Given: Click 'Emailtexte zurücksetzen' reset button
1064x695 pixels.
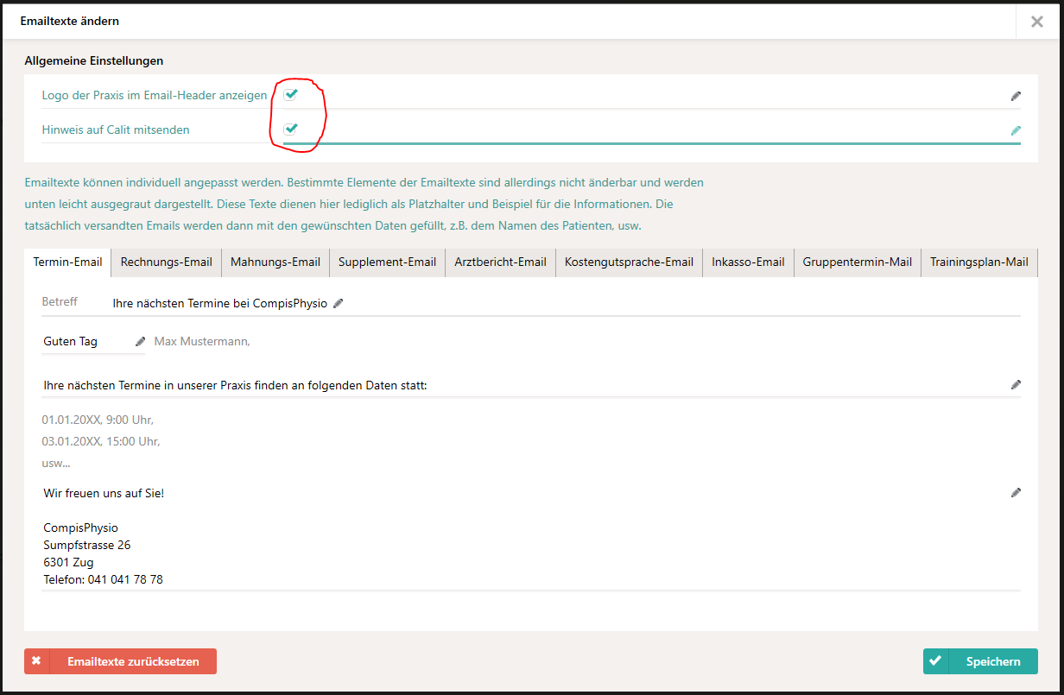Looking at the screenshot, I should (121, 661).
